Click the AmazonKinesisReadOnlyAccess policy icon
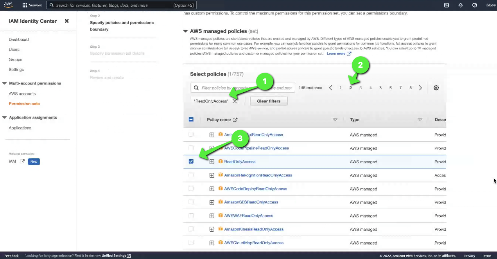Viewport: 497px width, 259px height. point(221,229)
